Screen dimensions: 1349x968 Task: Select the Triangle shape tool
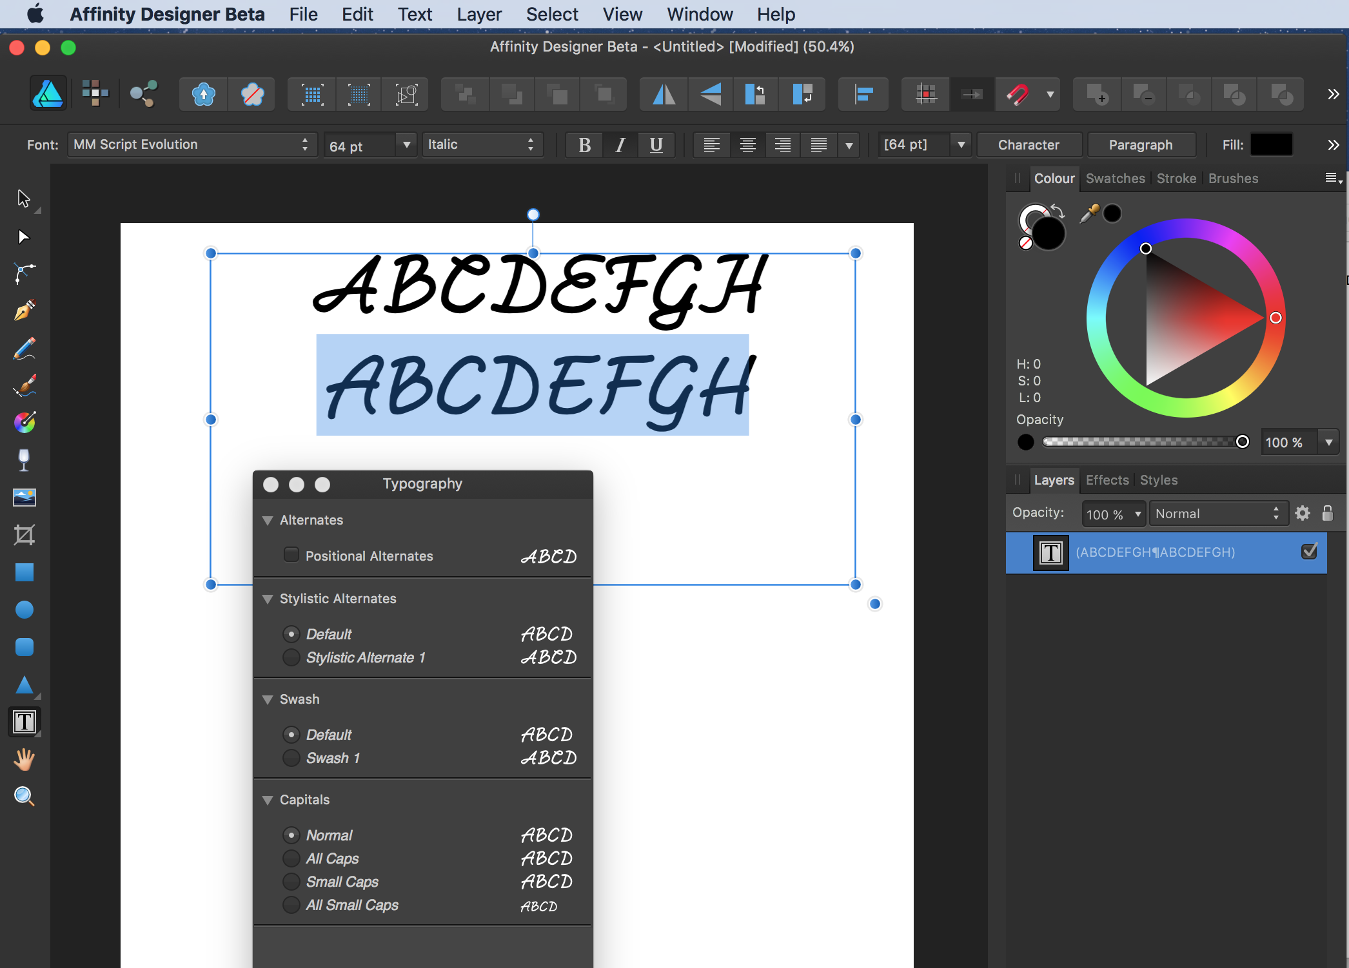[x=24, y=684]
